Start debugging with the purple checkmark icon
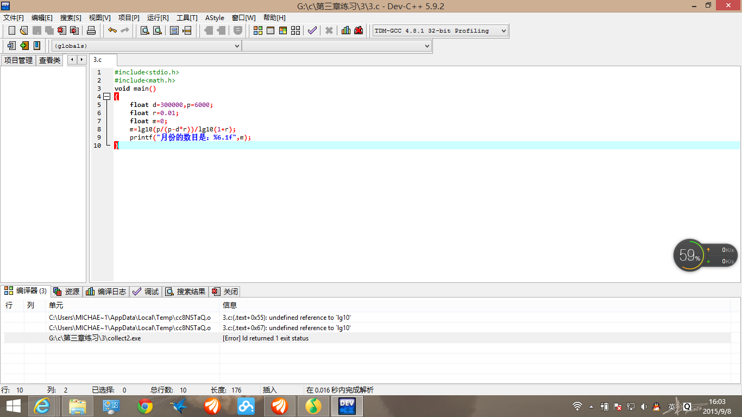This screenshot has height=417, width=742. pos(312,30)
